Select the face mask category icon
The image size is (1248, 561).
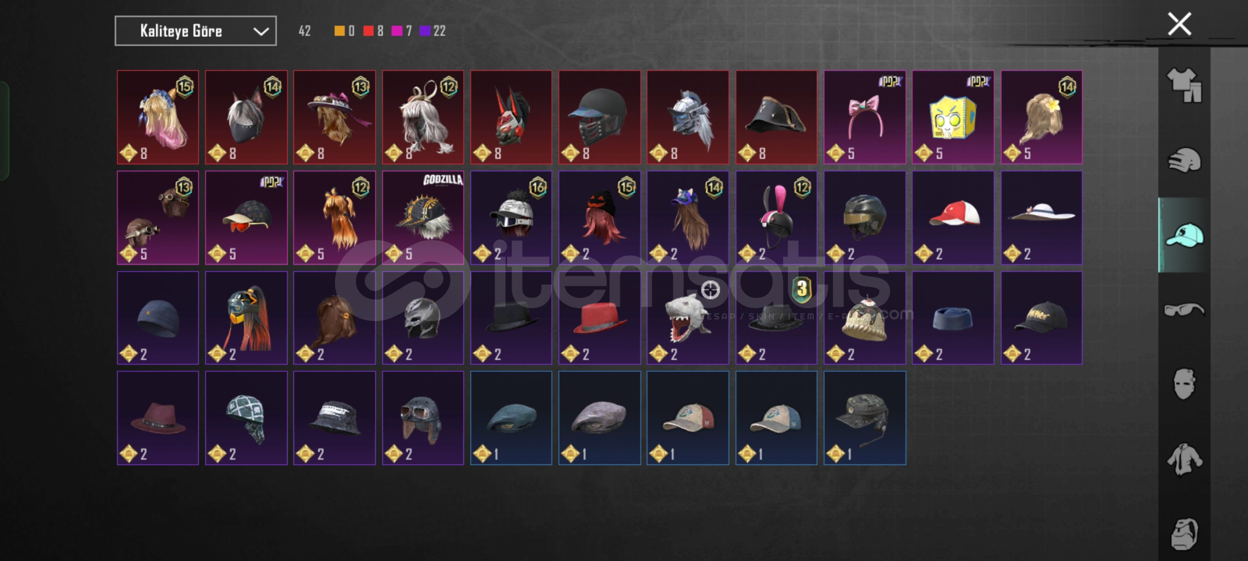pyautogui.click(x=1184, y=384)
